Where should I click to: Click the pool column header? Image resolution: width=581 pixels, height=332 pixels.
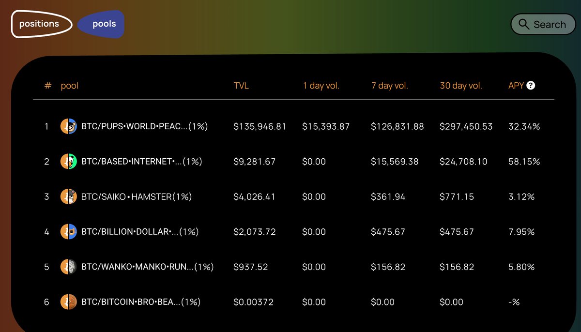[70, 86]
